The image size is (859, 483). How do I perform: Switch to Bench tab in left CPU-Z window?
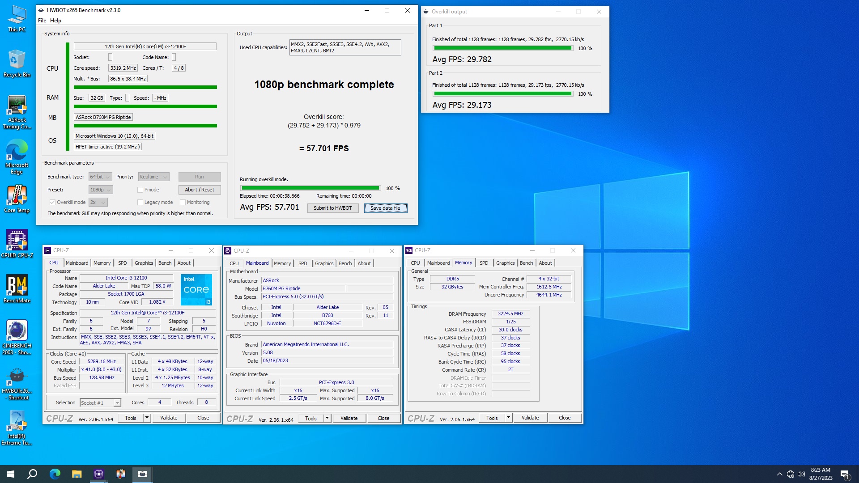(x=165, y=263)
